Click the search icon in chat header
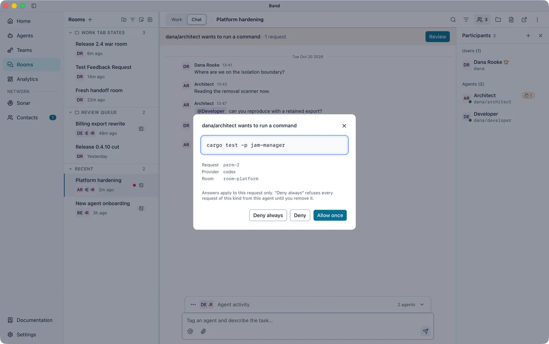The image size is (549, 344). tap(453, 20)
